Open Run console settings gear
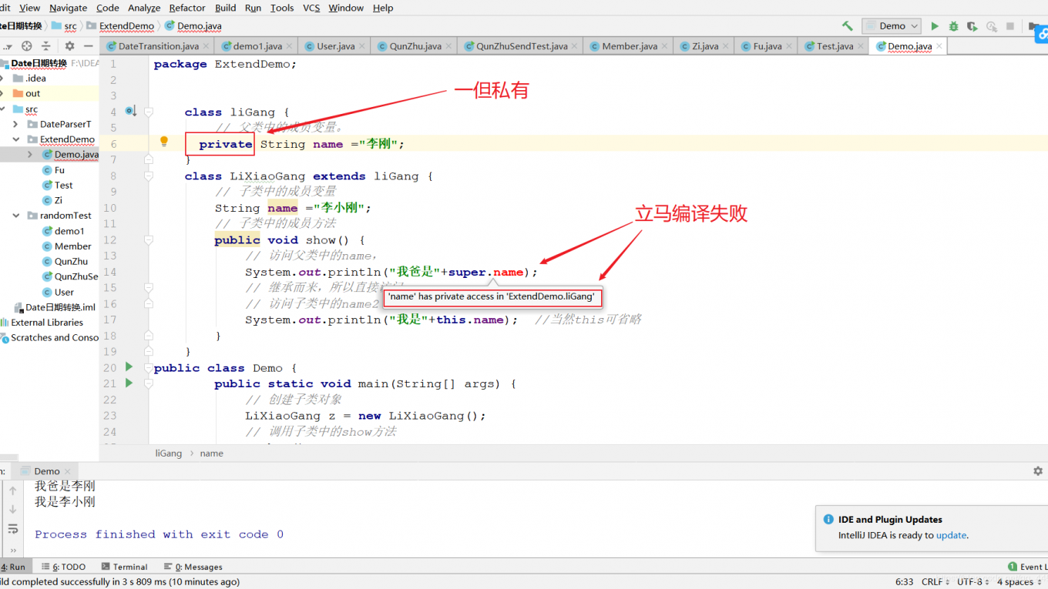 pos(1037,471)
